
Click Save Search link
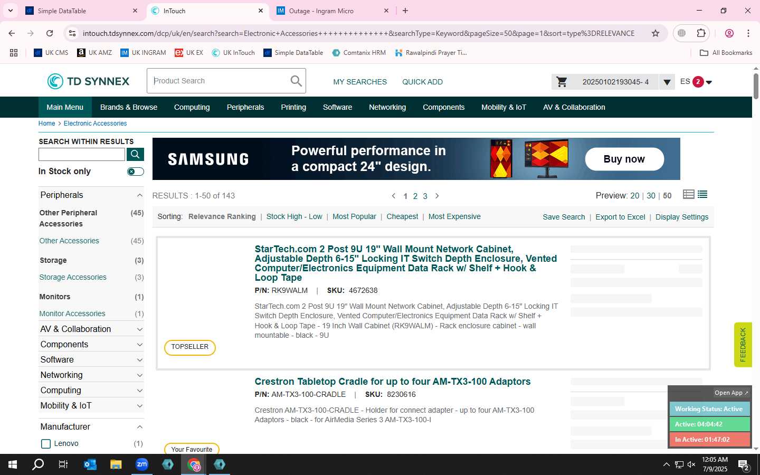[564, 217]
